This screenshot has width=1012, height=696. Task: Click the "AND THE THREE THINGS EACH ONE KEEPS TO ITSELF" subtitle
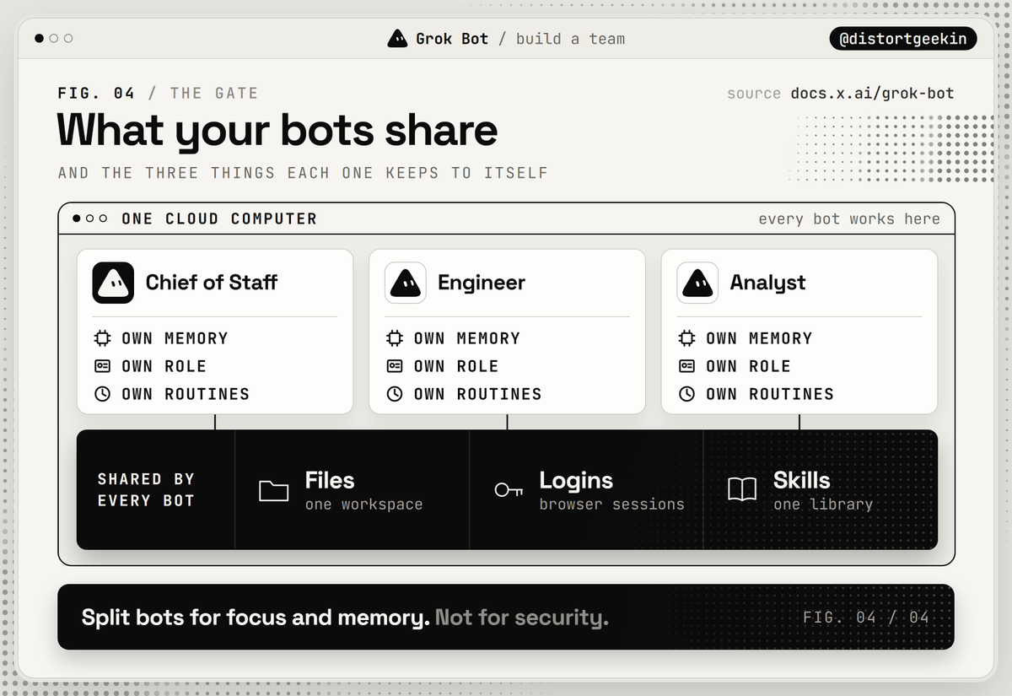point(303,173)
